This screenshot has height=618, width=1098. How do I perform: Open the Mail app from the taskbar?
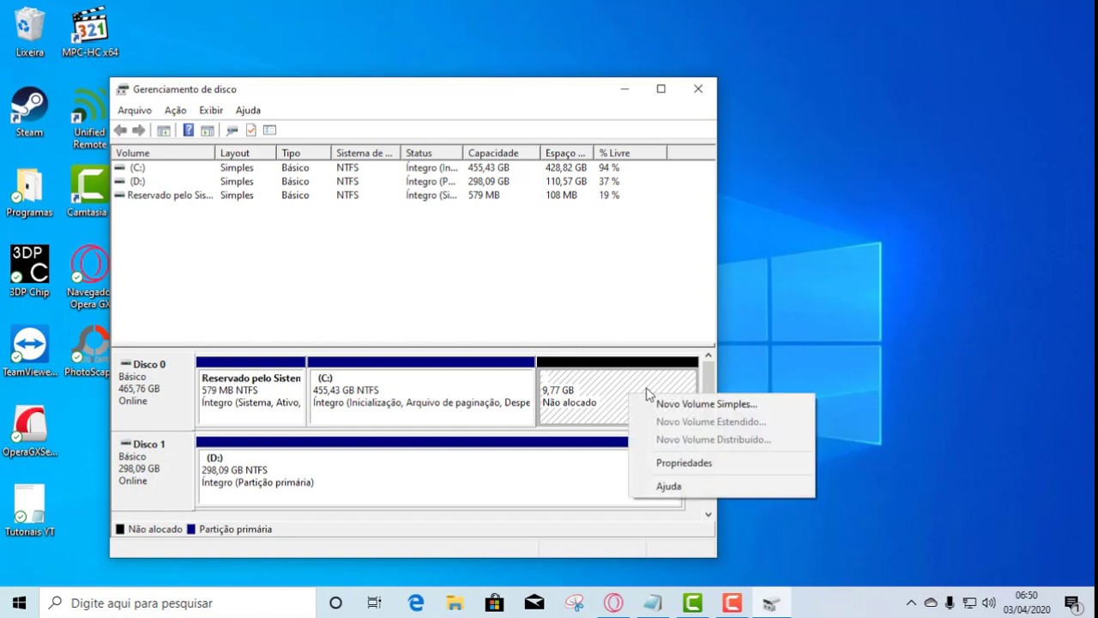tap(534, 603)
